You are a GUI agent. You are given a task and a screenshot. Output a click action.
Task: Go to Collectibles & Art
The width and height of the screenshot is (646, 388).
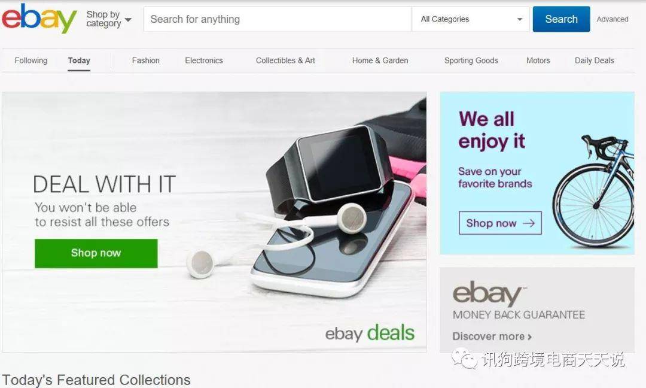(285, 60)
